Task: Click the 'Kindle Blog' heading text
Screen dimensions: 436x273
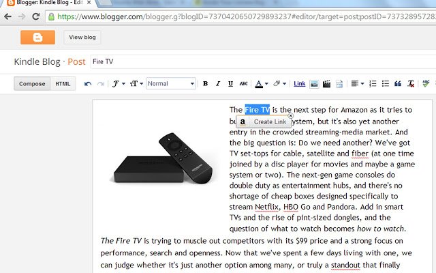Action: tap(37, 61)
